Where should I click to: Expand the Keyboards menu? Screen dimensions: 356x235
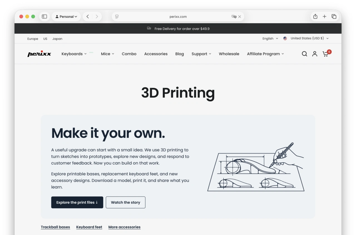tap(74, 54)
